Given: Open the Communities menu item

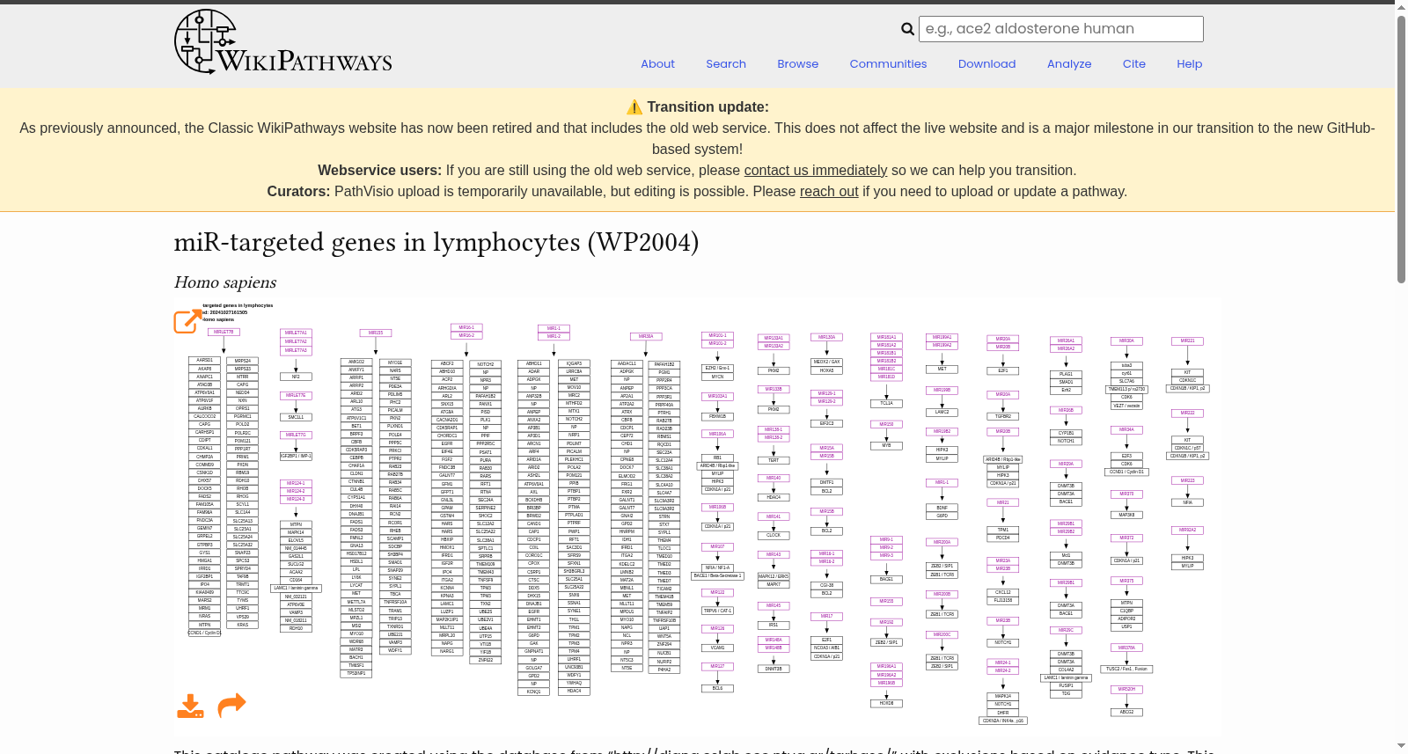Looking at the screenshot, I should 888,64.
